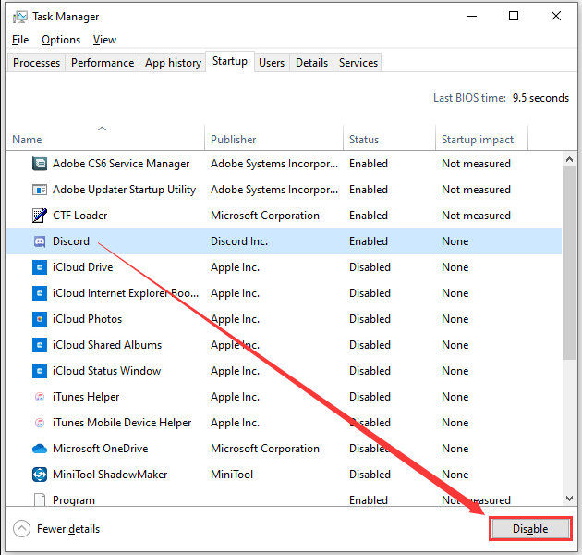The height and width of the screenshot is (555, 582).
Task: Open the Options menu
Action: pyautogui.click(x=61, y=40)
